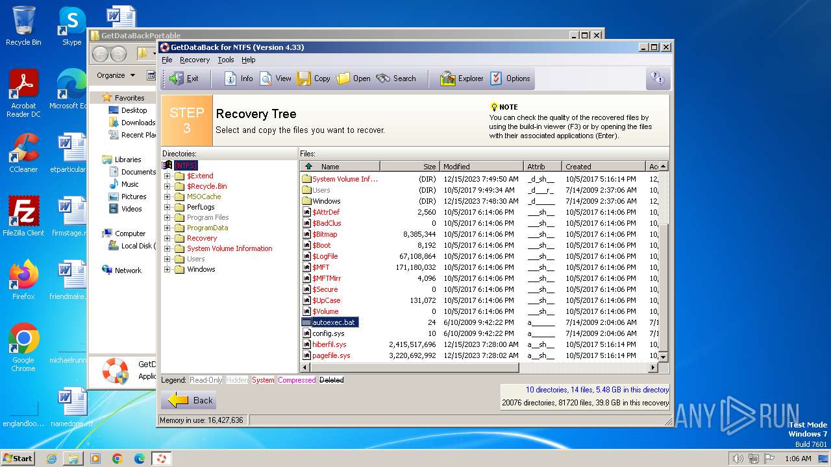Open Options from toolbar
This screenshot has height=467, width=831.
(510, 78)
